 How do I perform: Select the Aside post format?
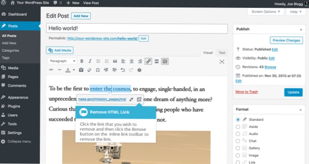pyautogui.click(x=238, y=127)
